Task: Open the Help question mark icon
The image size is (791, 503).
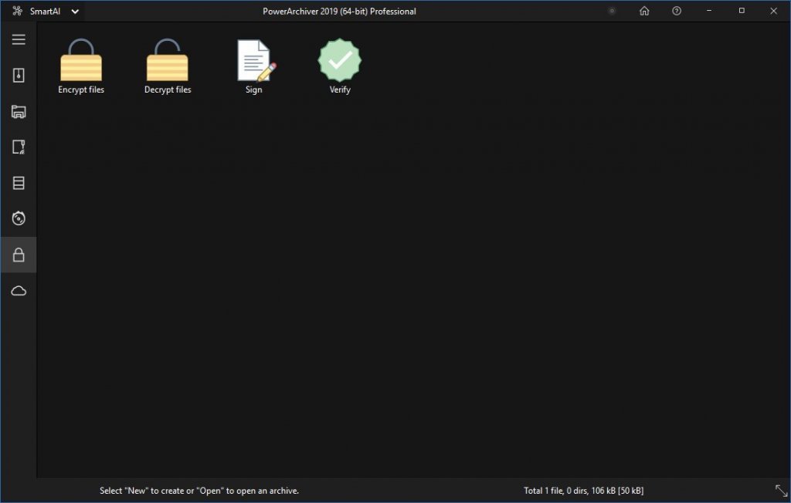Action: click(x=677, y=11)
